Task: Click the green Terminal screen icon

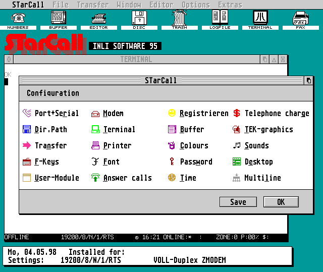Action: (x=95, y=129)
